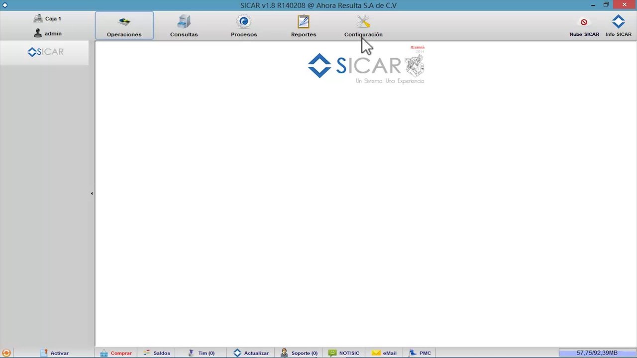The width and height of the screenshot is (637, 358).
Task: Open Info SICAR
Action: click(618, 26)
